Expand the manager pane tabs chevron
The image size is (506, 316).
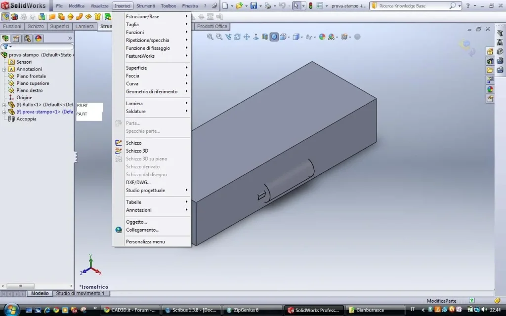(x=70, y=38)
